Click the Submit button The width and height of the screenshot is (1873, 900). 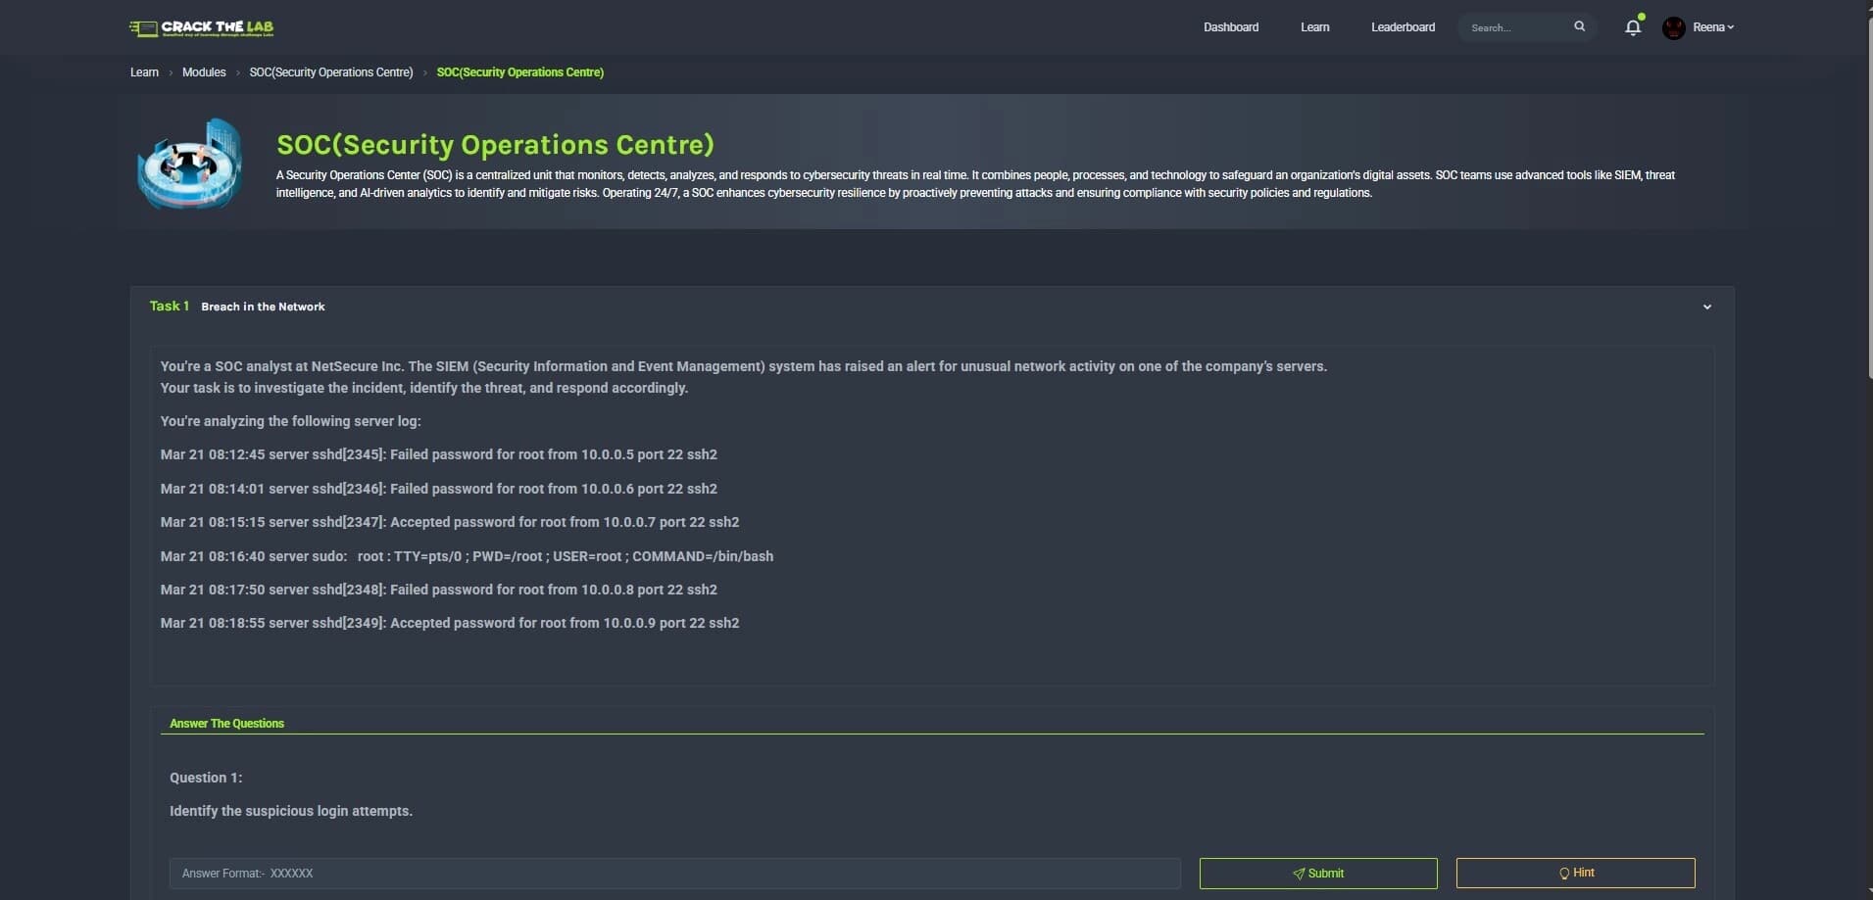pos(1317,873)
